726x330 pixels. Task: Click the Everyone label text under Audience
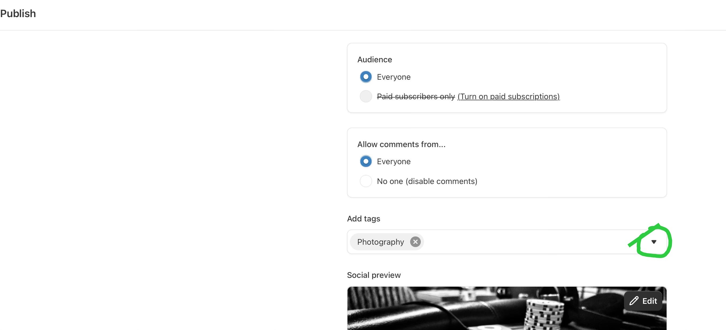[394, 77]
